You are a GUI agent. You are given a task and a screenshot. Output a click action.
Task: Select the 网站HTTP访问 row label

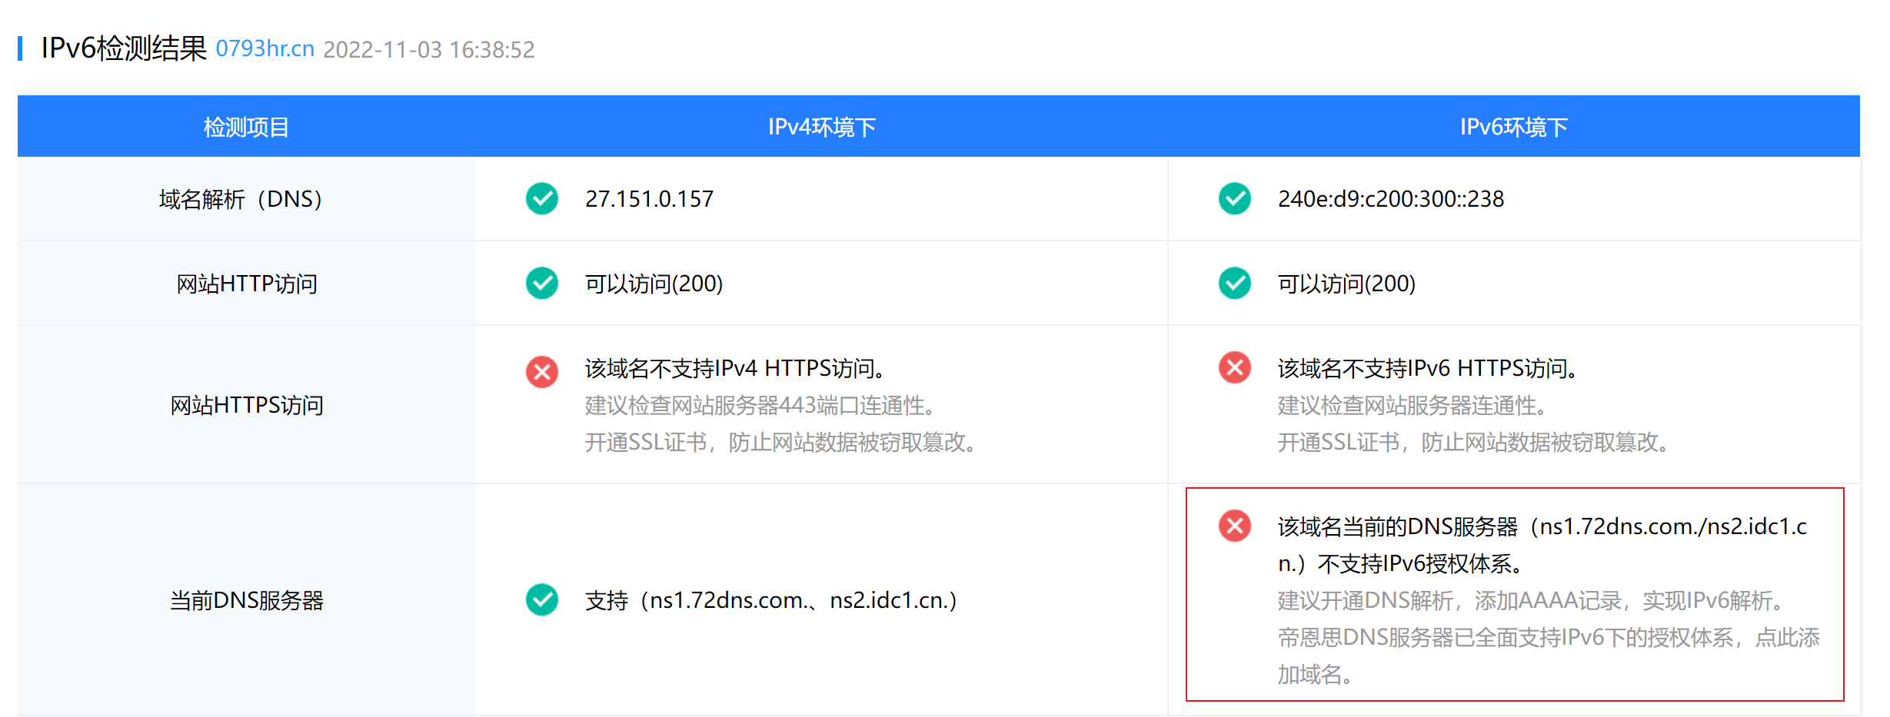pos(246,284)
